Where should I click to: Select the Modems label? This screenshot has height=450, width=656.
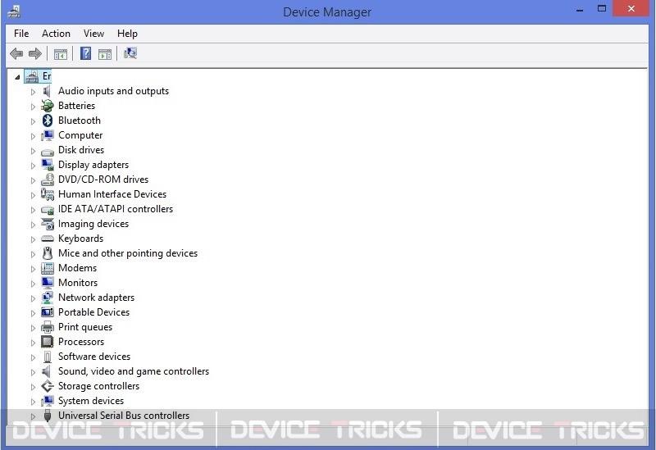pyautogui.click(x=77, y=268)
